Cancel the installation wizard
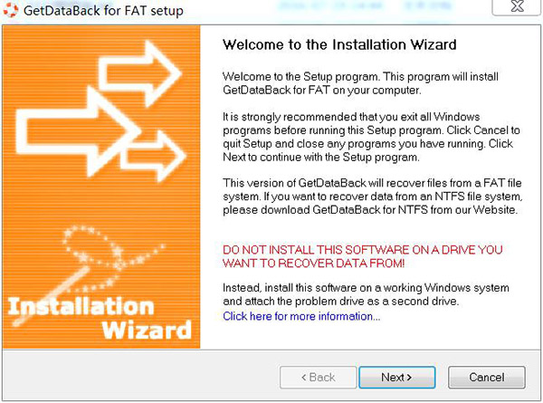This screenshot has width=543, height=403. 486,377
